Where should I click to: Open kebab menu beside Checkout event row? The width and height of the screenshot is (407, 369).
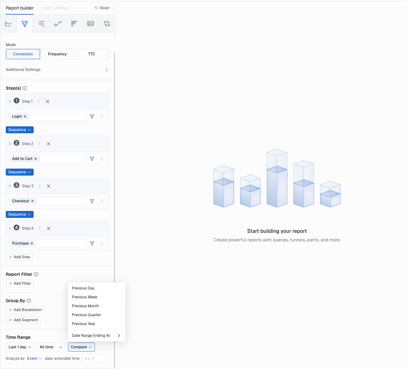tap(102, 201)
